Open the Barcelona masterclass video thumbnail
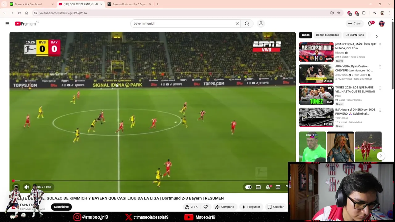395x222 pixels. [x=316, y=52]
